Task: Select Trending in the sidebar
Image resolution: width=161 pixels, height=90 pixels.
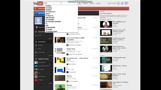Action: click(44, 45)
